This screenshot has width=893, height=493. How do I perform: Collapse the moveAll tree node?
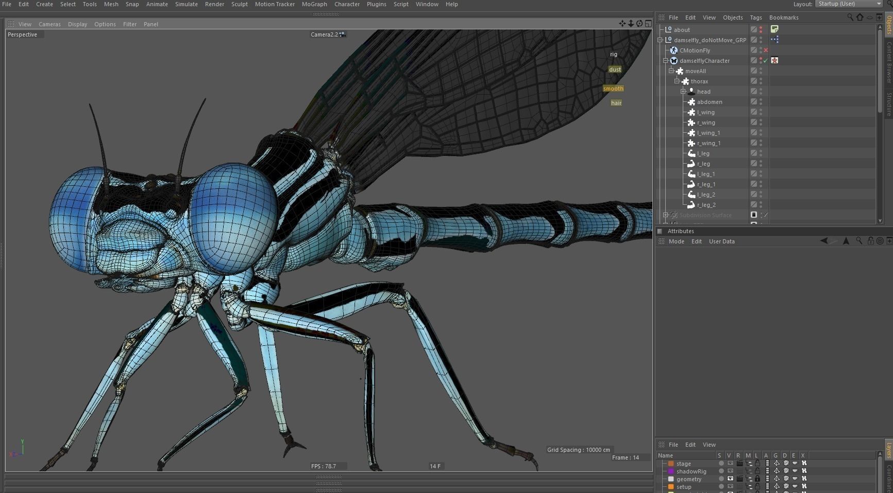[671, 71]
